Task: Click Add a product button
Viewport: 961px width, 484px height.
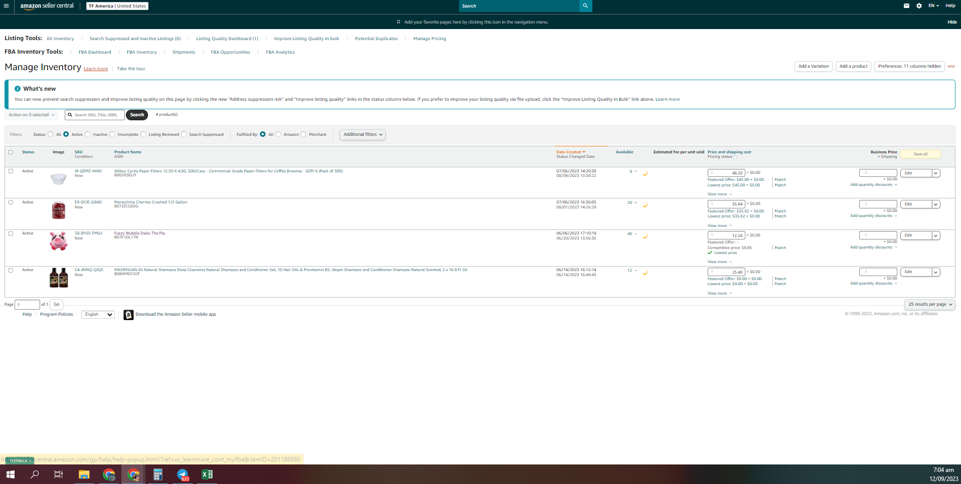Action: click(854, 66)
